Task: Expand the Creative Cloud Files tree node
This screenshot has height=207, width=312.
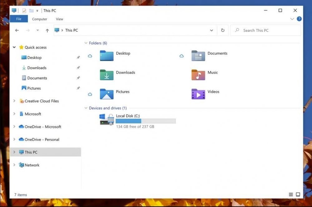Action: coord(14,101)
